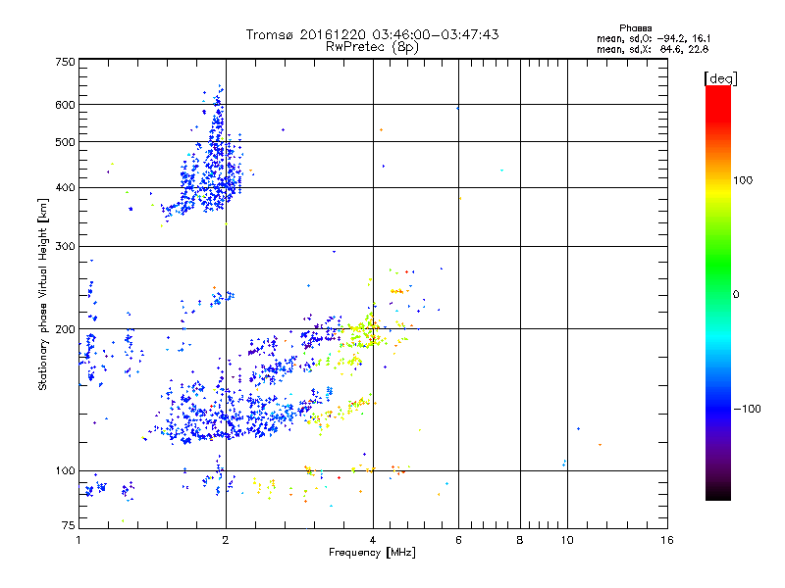785x588 pixels.
Task: Click the x-axis tick label '8'
Action: click(520, 540)
